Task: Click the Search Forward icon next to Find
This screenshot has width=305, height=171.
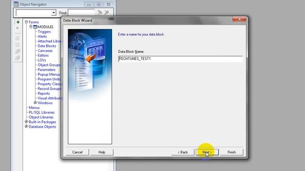Action: pos(100,13)
